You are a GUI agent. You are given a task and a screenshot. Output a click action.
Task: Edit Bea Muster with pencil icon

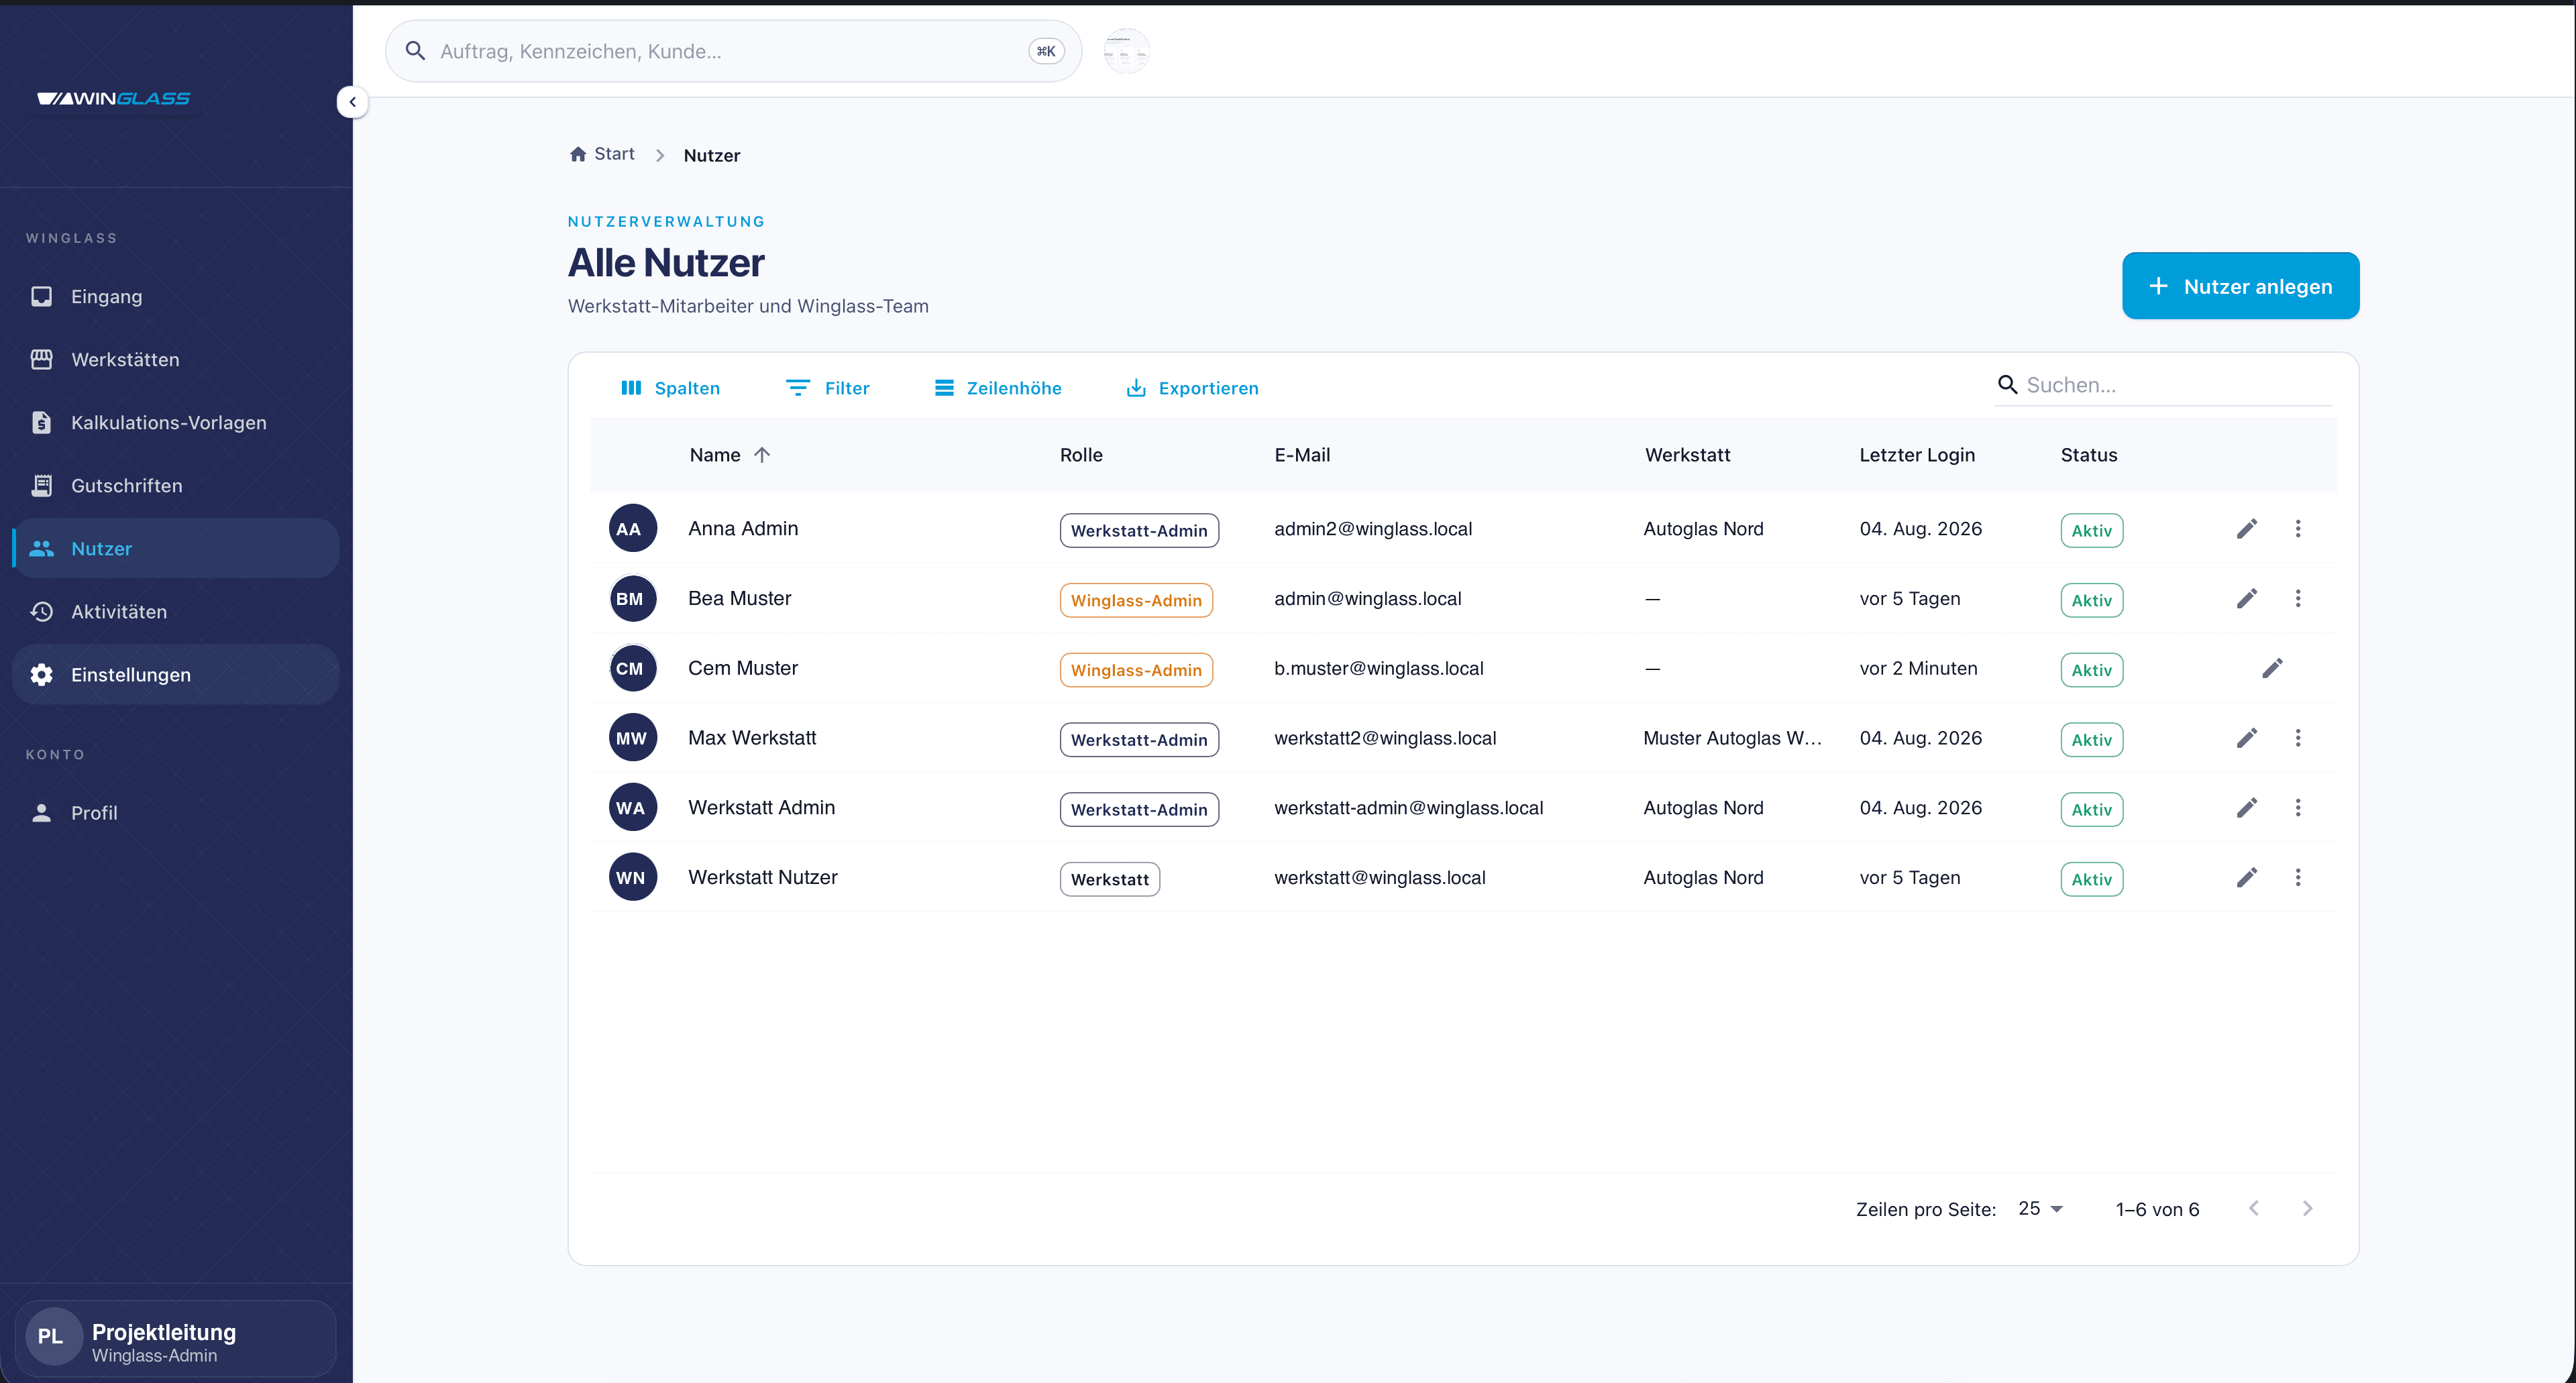pos(2246,598)
